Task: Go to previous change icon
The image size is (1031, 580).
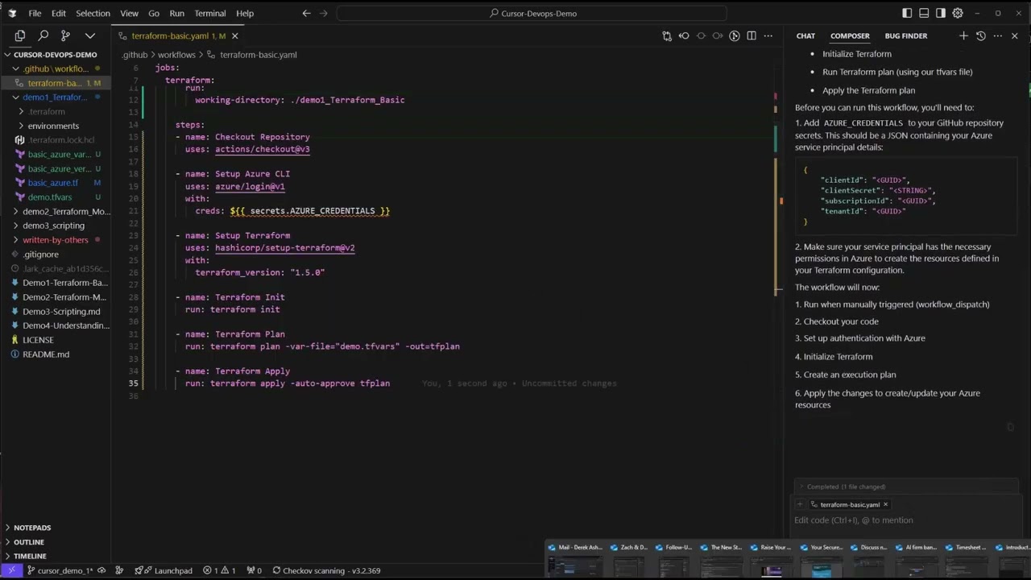Action: (x=684, y=35)
